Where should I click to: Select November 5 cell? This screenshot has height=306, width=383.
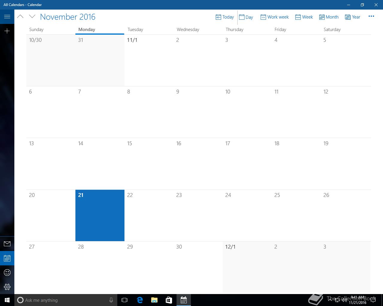(346, 60)
